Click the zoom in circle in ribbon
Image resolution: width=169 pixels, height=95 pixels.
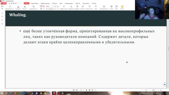[x=58, y=6]
